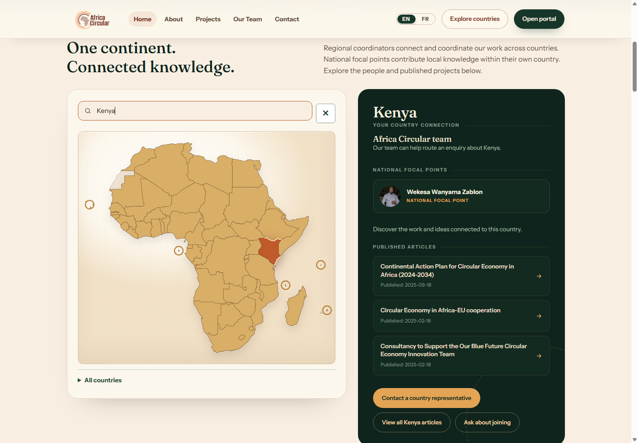Click 'Africa Circular team' text

coord(412,139)
